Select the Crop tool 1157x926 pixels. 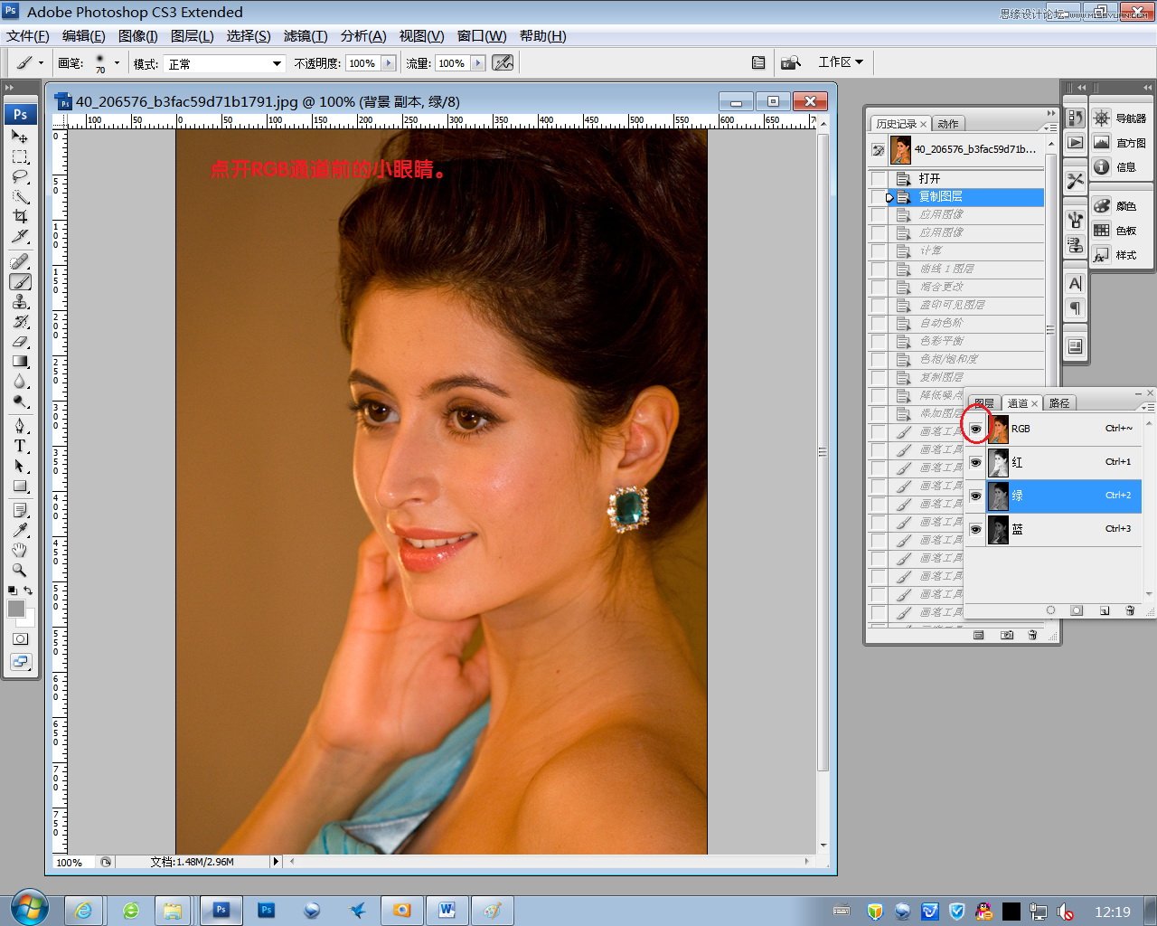(19, 217)
